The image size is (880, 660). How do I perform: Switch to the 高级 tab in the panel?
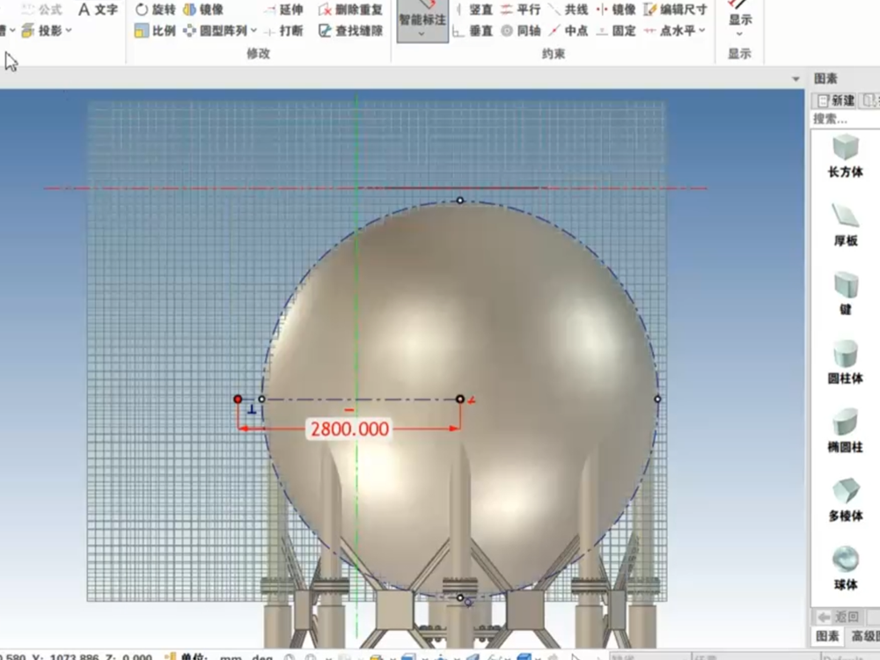[x=863, y=636]
